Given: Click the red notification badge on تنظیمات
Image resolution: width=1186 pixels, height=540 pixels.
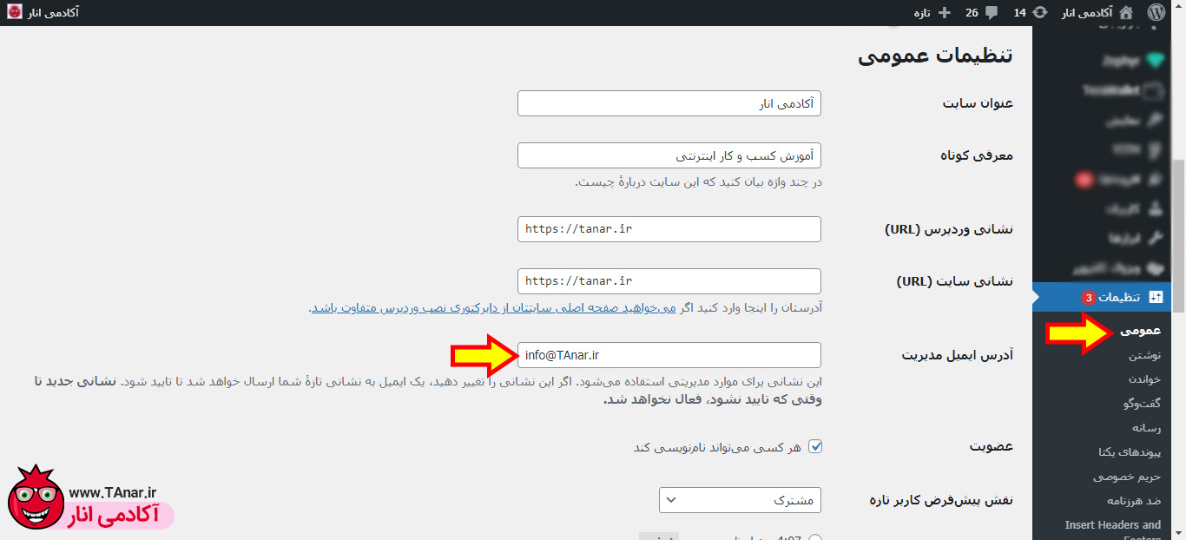Looking at the screenshot, I should tap(1088, 298).
